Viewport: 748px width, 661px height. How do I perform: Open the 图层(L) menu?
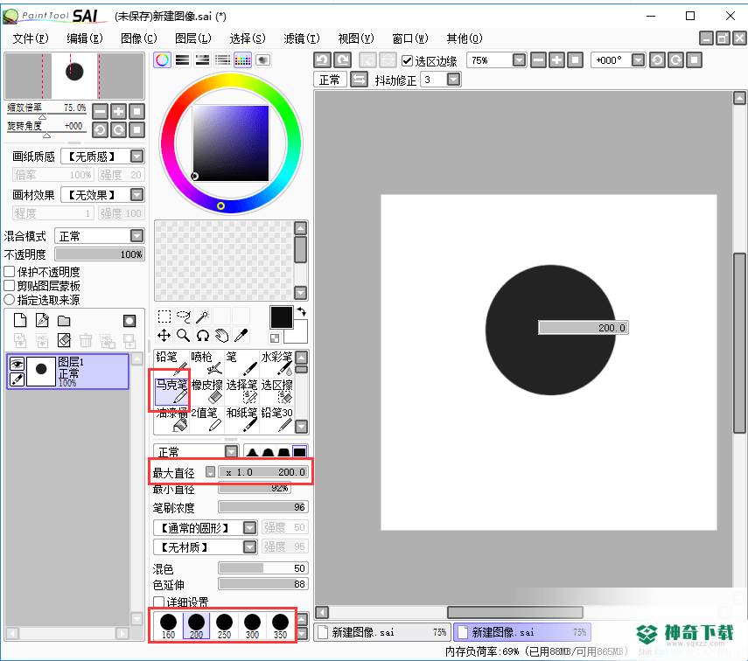[x=192, y=38]
